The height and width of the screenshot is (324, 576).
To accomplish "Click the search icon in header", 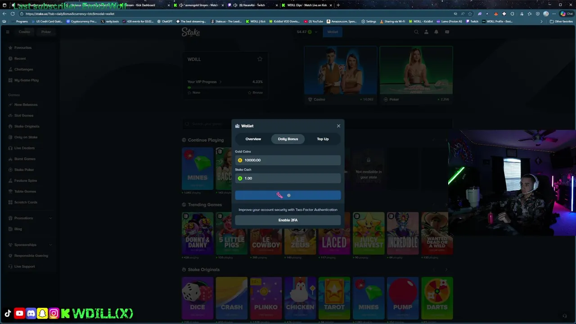I will click(416, 32).
